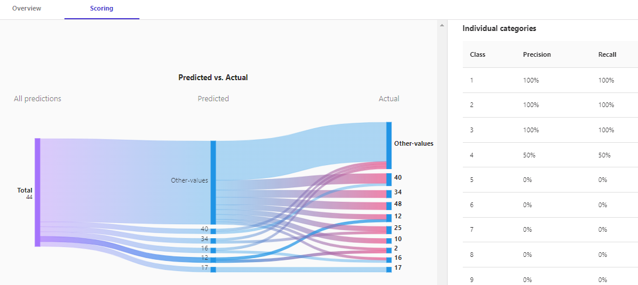
Task: Click the actual node labeled 2
Action: point(388,249)
